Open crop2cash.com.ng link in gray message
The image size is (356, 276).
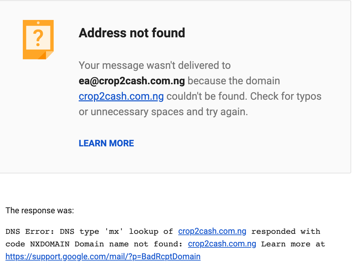coord(121,96)
